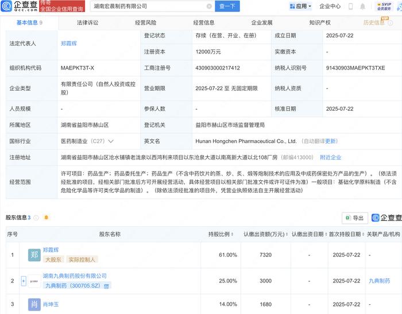
Task: Click the 肖 avatar of shareholder 肖坤玉
Action: click(34, 304)
